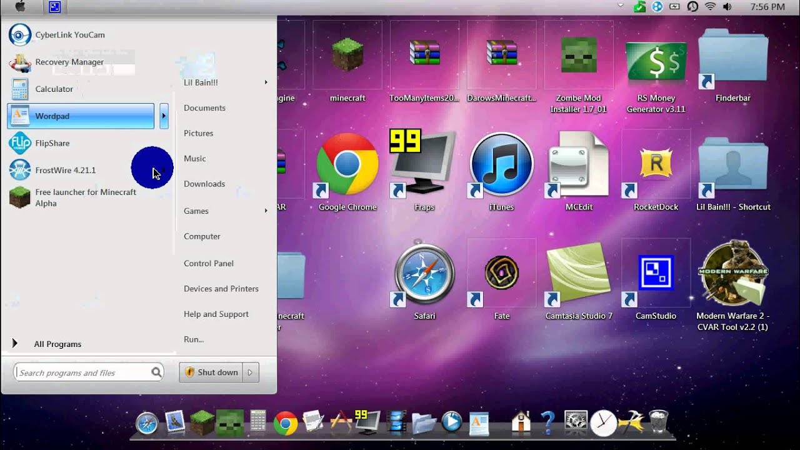The image size is (800, 450).
Task: Click the blue globe tray icon
Action: click(x=657, y=7)
